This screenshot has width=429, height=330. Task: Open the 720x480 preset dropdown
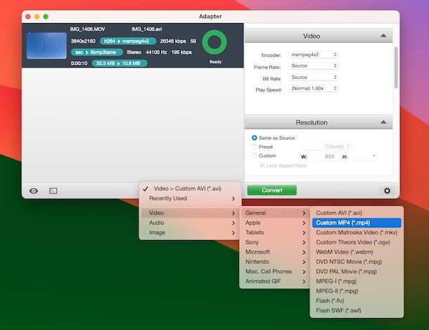pos(326,147)
